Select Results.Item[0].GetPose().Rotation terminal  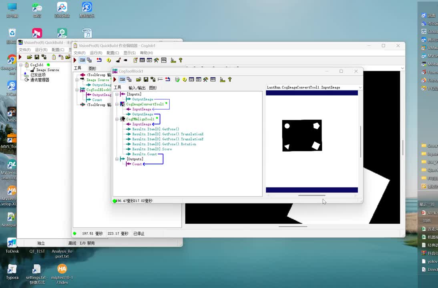[x=164, y=144]
